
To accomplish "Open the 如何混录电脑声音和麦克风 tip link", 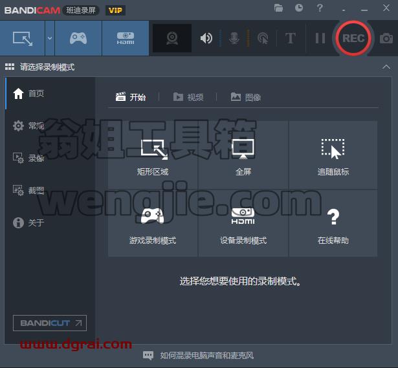I will 207,356.
